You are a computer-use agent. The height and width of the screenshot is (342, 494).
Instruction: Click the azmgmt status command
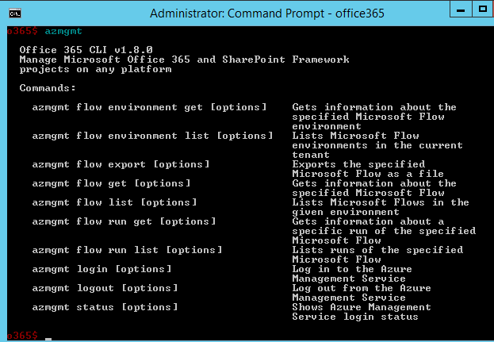coord(105,307)
